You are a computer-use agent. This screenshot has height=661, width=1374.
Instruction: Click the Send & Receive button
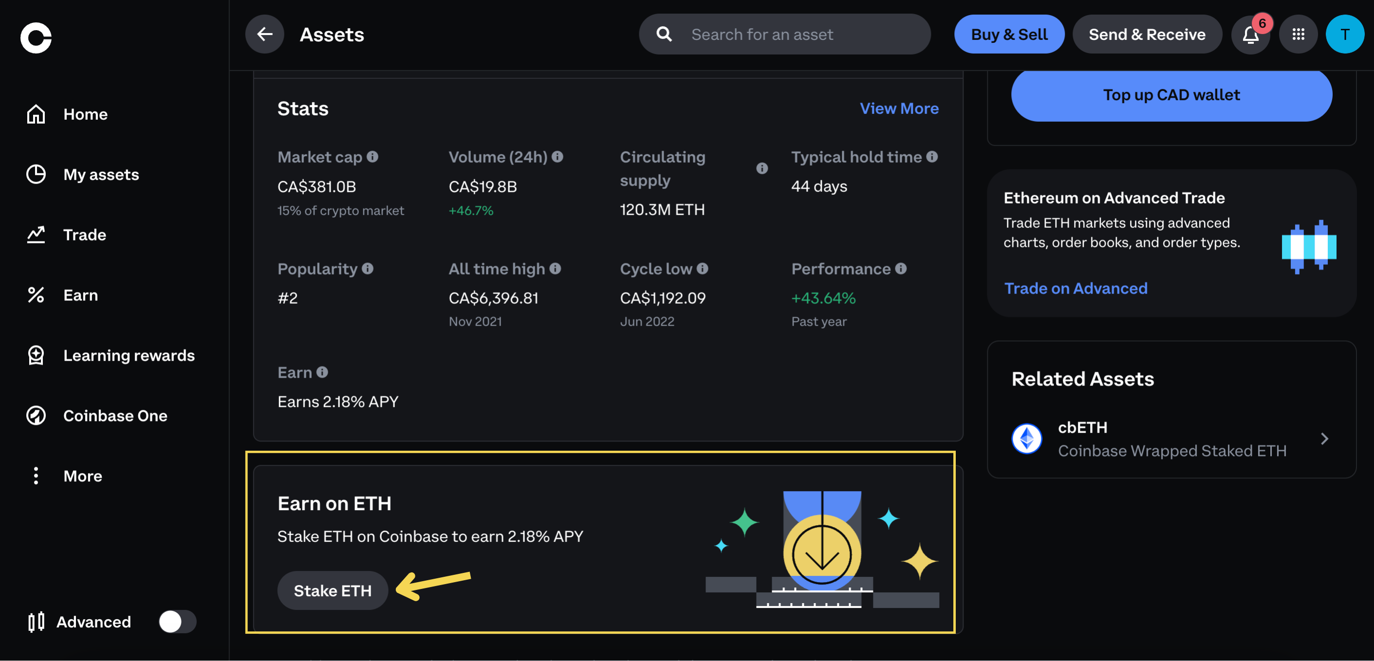coord(1147,34)
